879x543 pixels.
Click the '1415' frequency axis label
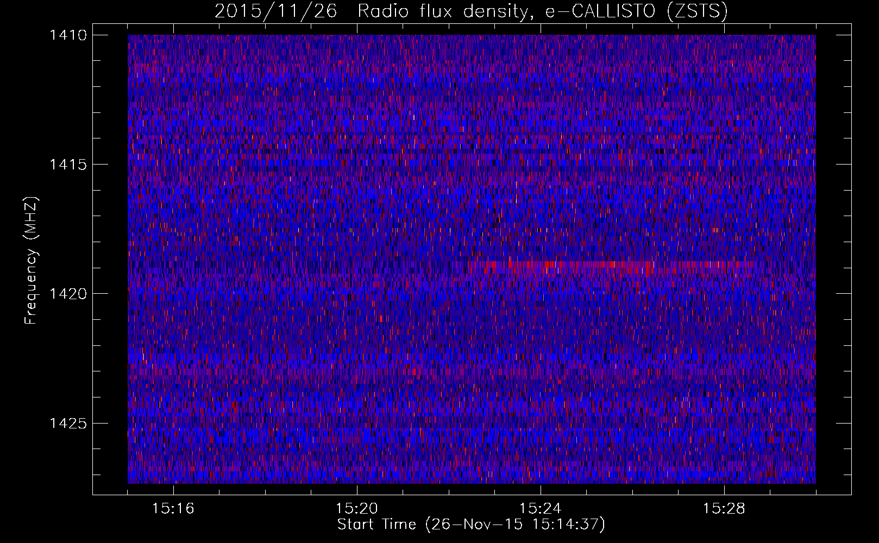tap(68, 165)
